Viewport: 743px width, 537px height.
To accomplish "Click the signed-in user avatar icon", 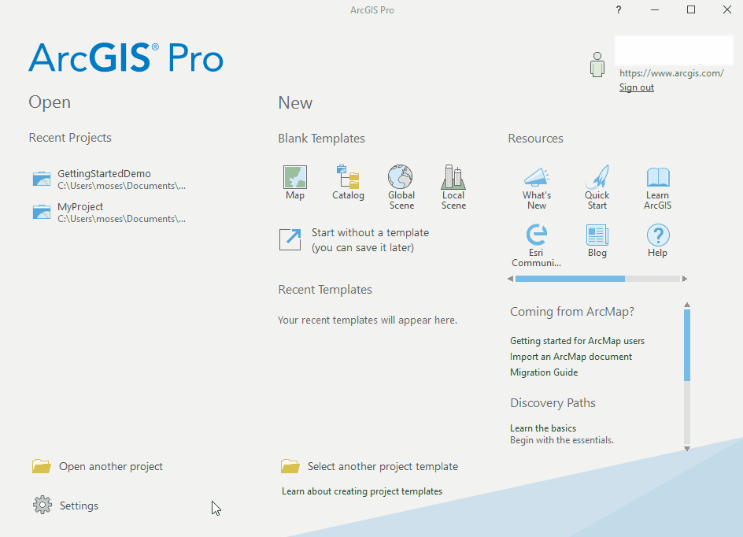I will pos(597,65).
